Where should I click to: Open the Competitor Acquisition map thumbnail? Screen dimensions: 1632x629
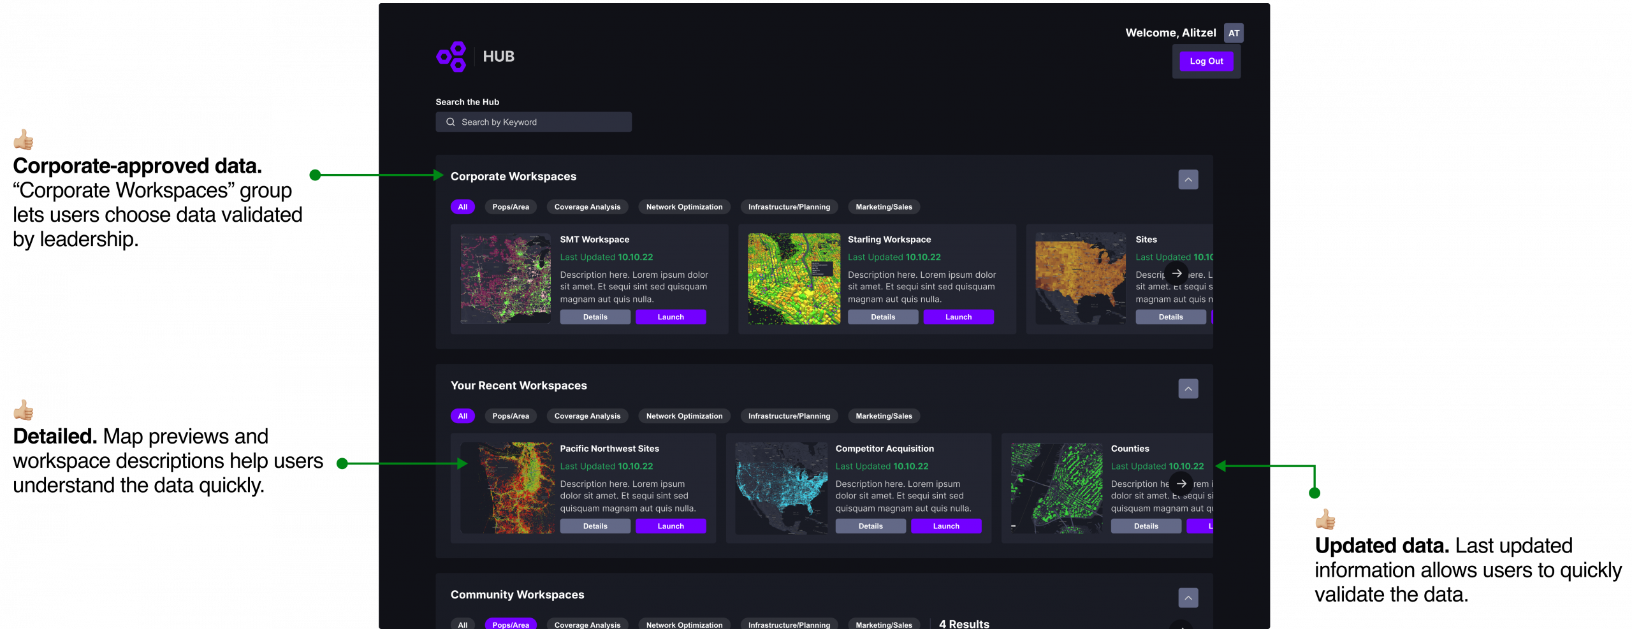[x=782, y=488]
